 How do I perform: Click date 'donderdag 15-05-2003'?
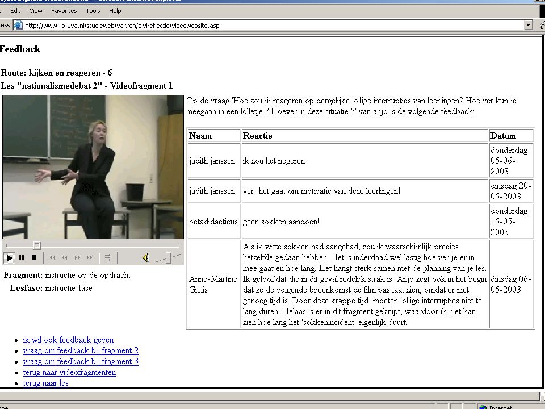tap(509, 222)
